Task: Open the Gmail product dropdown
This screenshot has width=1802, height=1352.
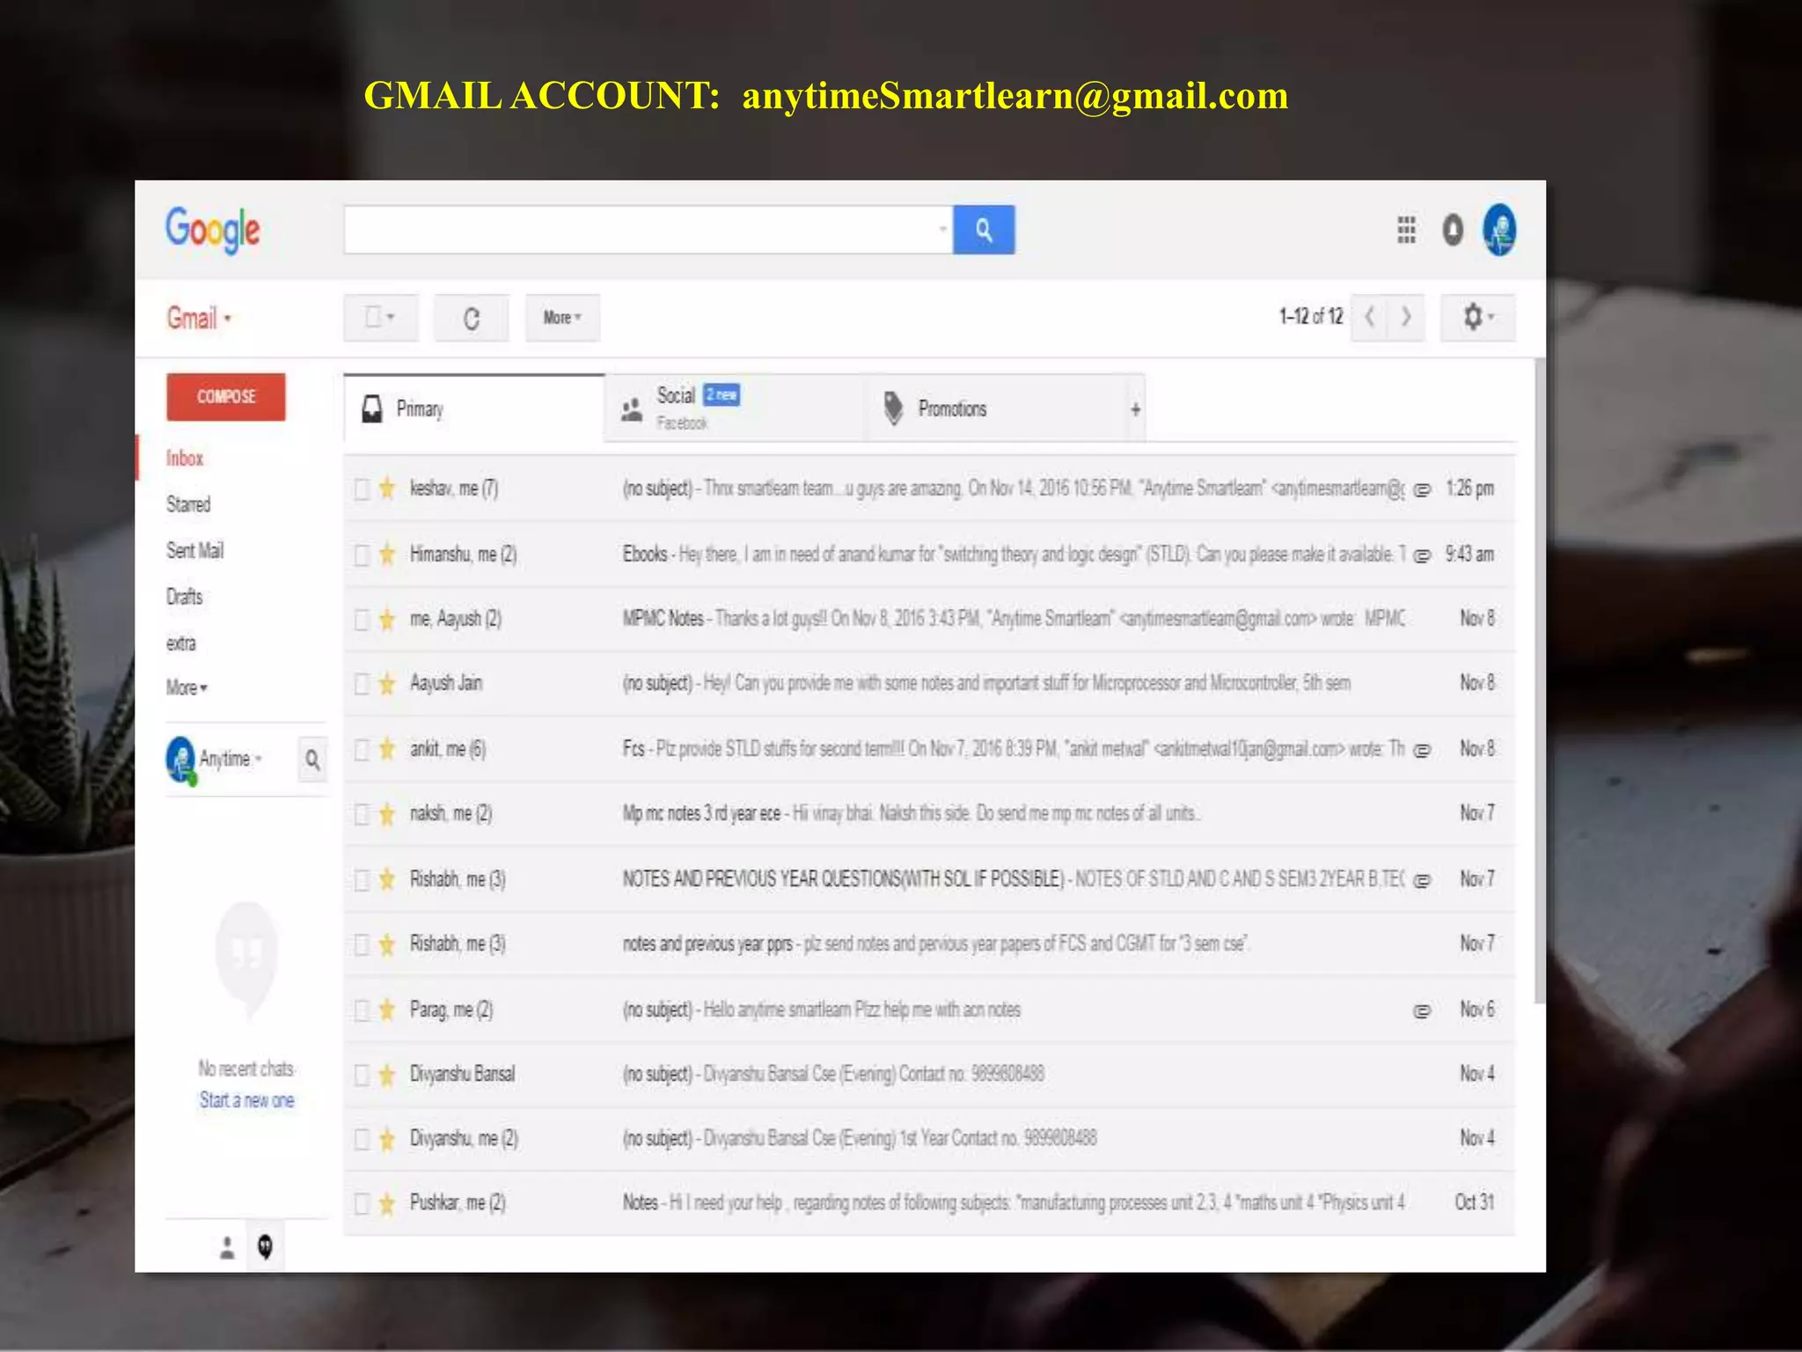Action: coord(199,318)
